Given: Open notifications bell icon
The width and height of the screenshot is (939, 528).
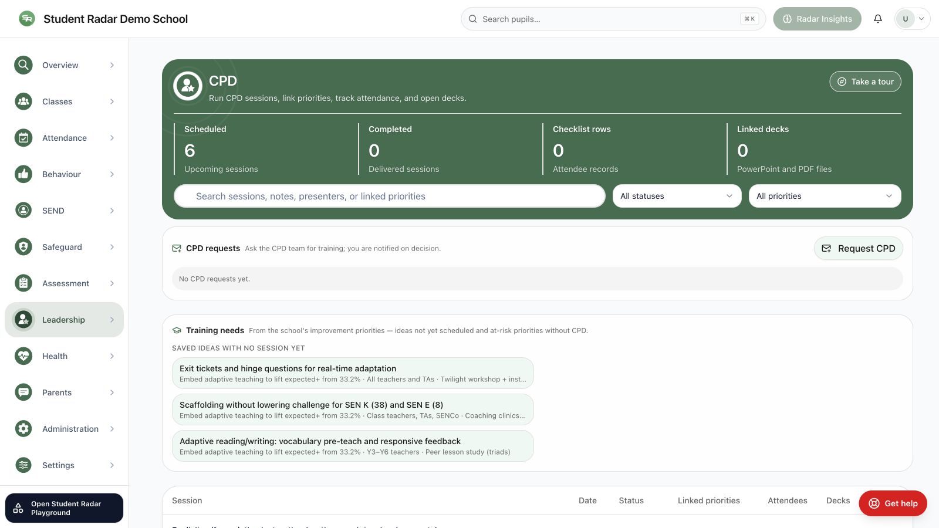Looking at the screenshot, I should click(878, 19).
